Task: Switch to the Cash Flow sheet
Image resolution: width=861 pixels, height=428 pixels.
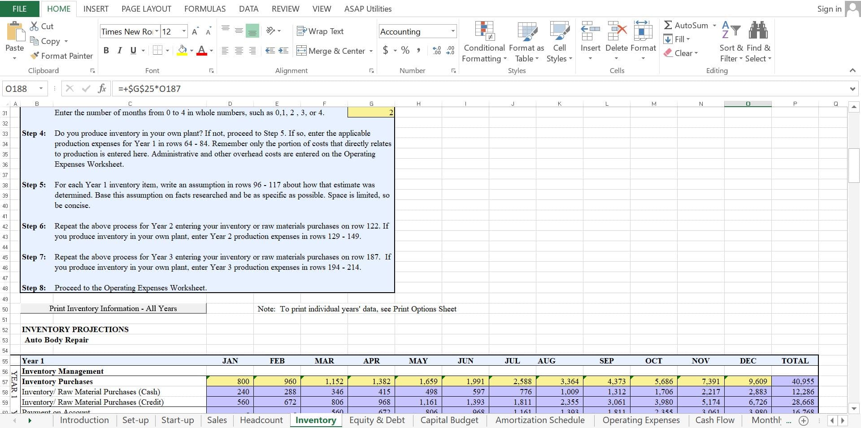Action: [715, 420]
